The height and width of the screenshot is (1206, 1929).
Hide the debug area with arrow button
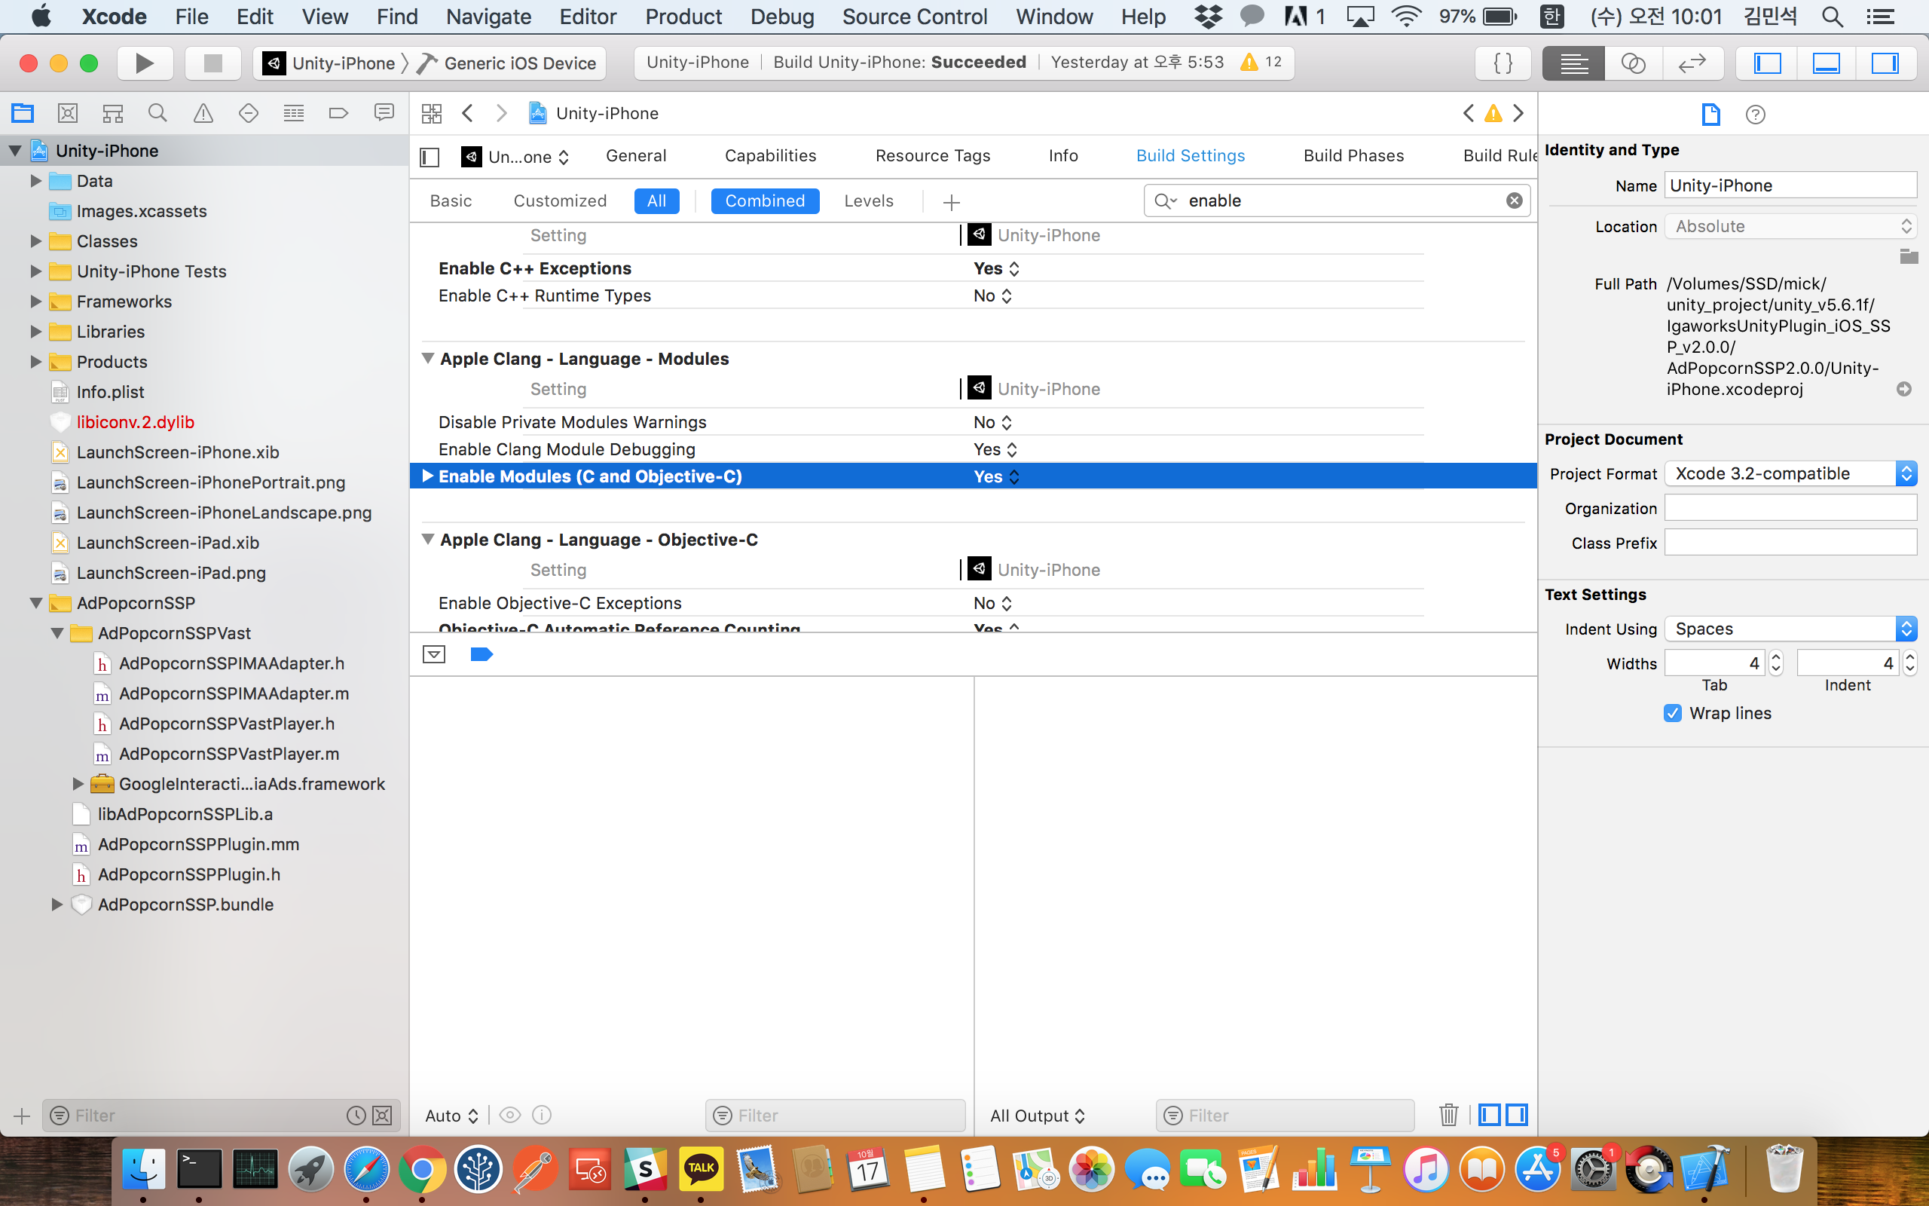point(433,655)
